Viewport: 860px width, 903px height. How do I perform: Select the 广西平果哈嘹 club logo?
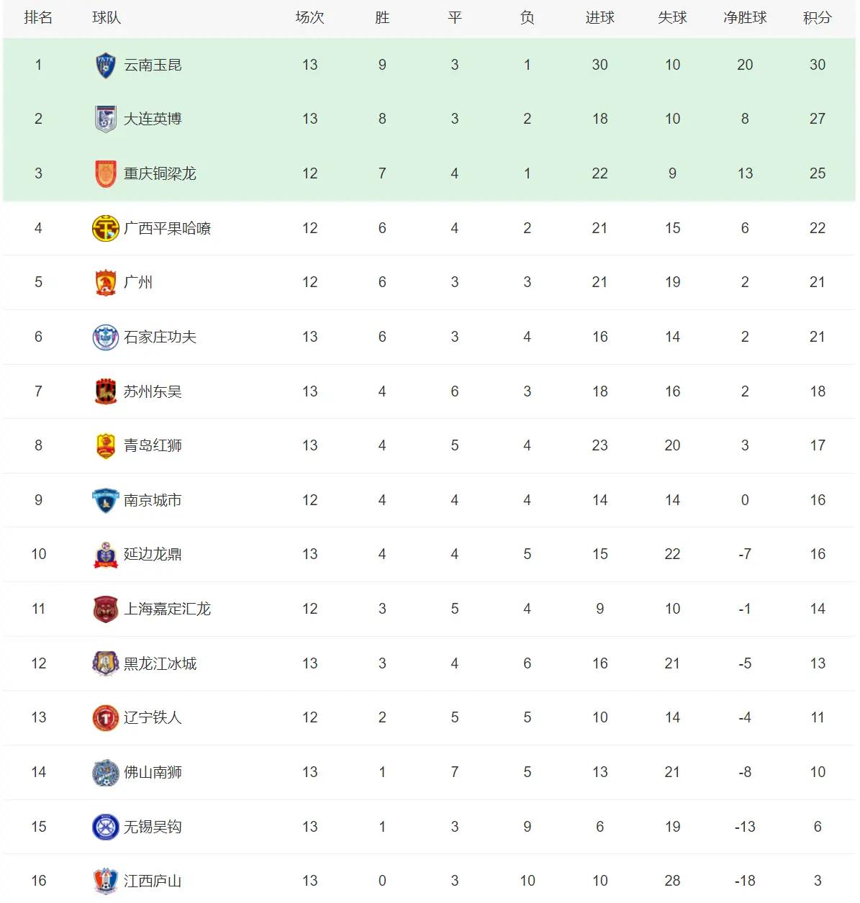[106, 229]
